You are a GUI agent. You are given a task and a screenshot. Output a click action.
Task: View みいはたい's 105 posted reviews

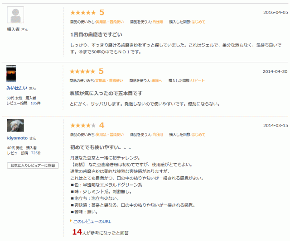[35, 103]
